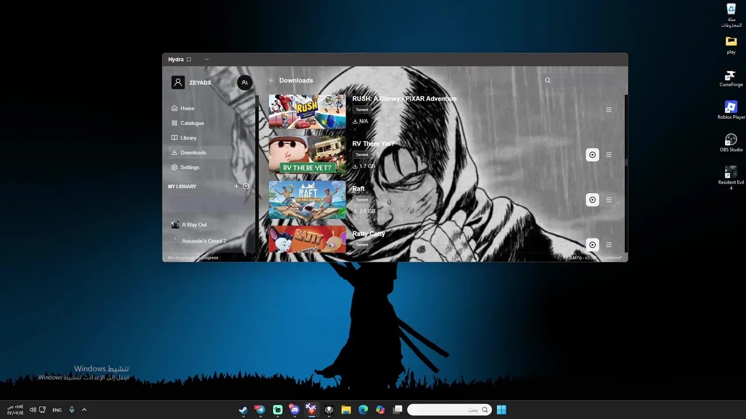Show hidden system tray icons

tap(84, 410)
